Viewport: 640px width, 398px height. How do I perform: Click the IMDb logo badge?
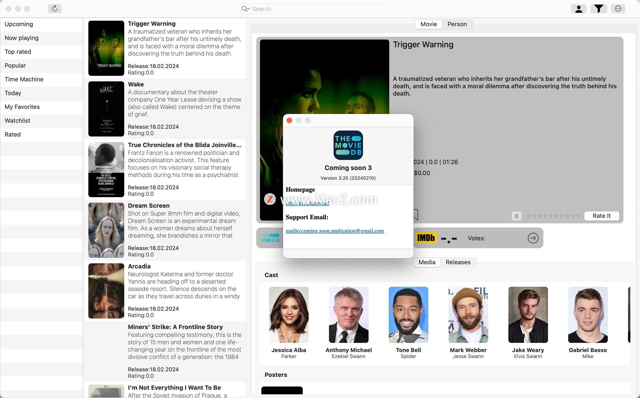[x=426, y=238]
